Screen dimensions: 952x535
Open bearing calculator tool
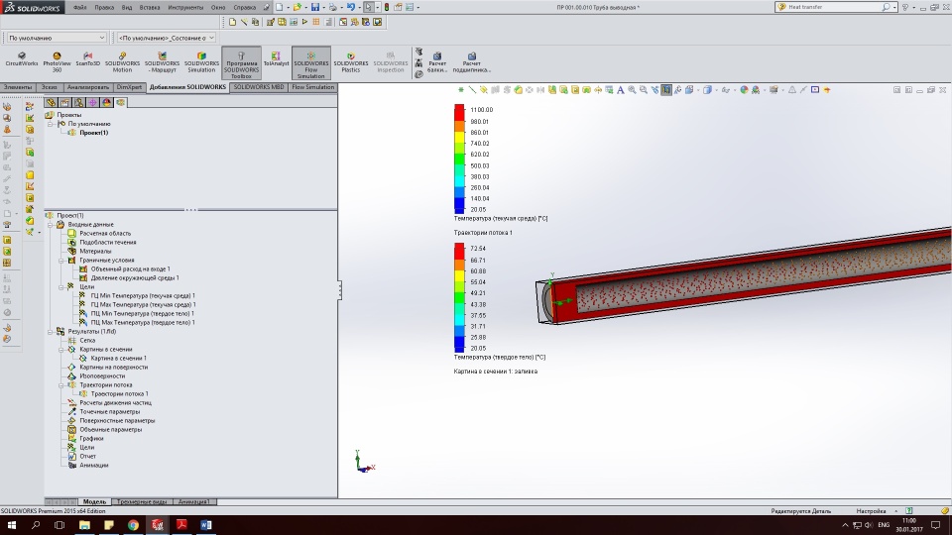(471, 62)
